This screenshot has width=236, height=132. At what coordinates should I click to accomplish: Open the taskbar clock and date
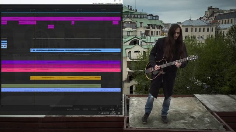tap(113, 113)
